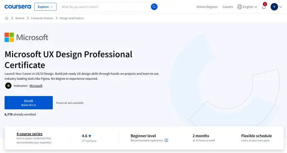Open Online Degrees link
Screen dimensions: 287x153
tap(207, 7)
